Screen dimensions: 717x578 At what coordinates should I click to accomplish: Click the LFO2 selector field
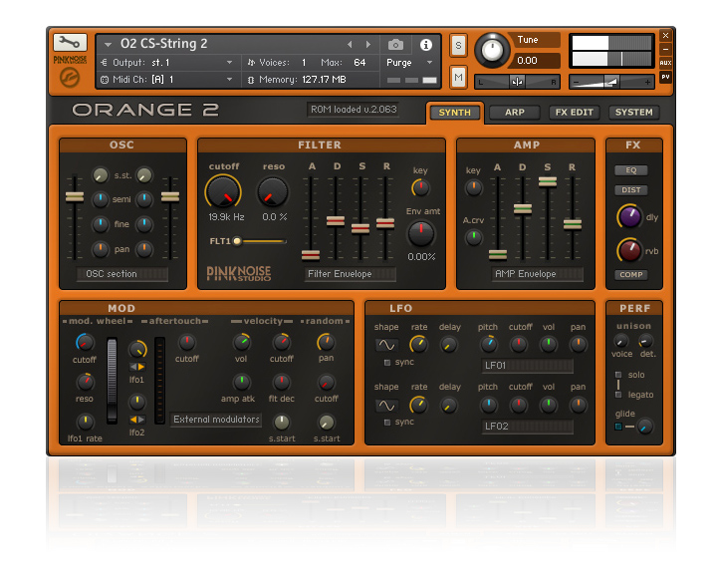pos(527,427)
